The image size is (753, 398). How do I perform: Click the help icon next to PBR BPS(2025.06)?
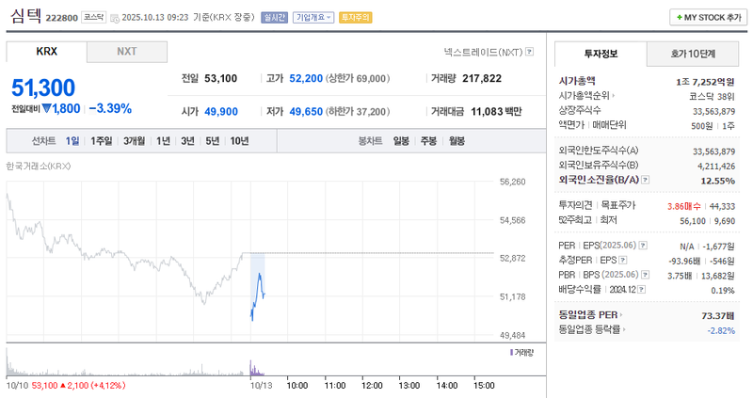point(646,275)
